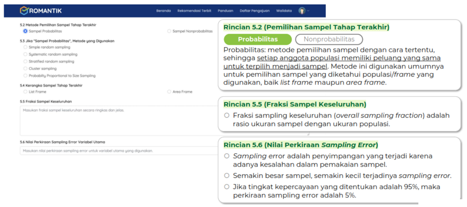Open the user profile avatar menu

tap(302, 11)
